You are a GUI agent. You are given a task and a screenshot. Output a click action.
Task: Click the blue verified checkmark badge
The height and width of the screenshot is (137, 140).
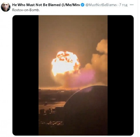pyautogui.click(x=83, y=5)
